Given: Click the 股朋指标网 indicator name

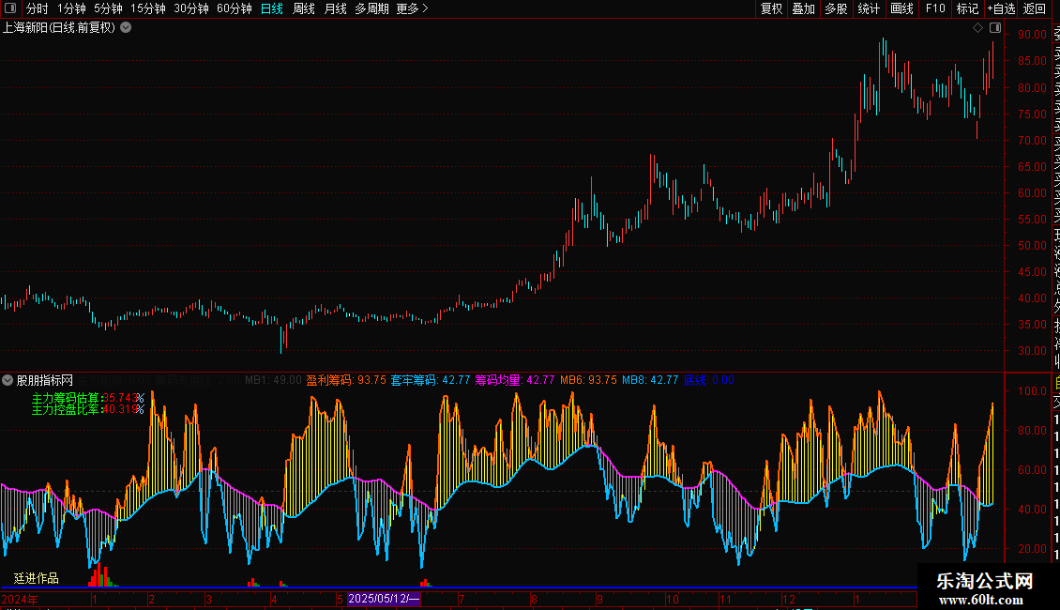Looking at the screenshot, I should point(45,380).
